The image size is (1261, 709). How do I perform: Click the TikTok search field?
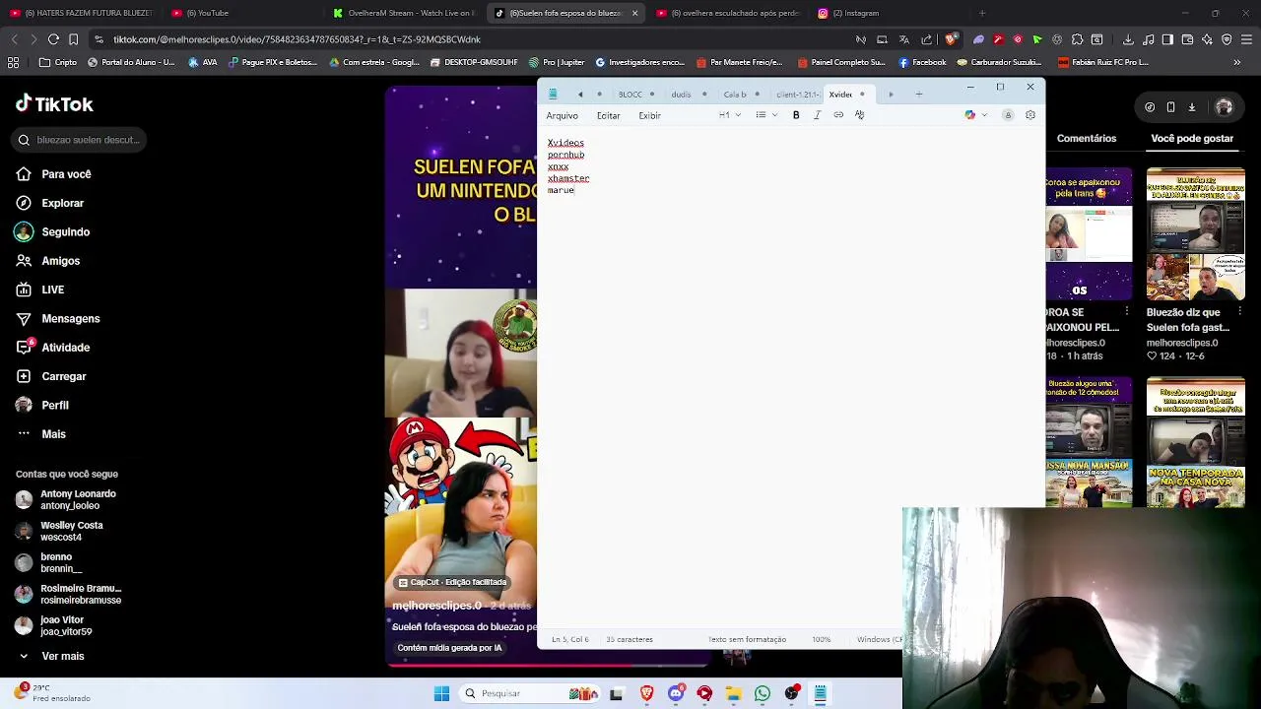81,140
